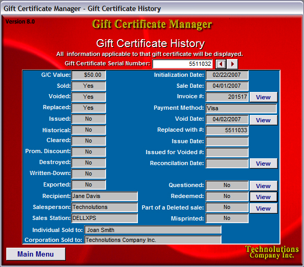
Task: Click Replaced with # field 5511033
Action: (227, 130)
